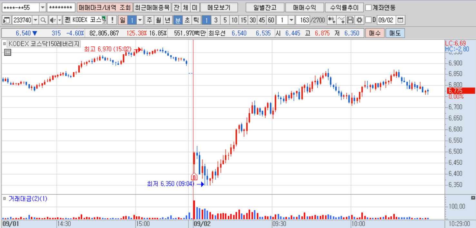The width and height of the screenshot is (476, 228).
Task: Enable the 계좌연동 checkbox
Action: 368,7
